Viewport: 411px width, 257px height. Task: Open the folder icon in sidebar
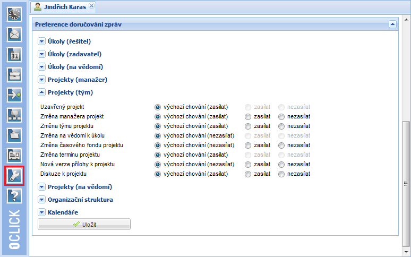click(14, 135)
